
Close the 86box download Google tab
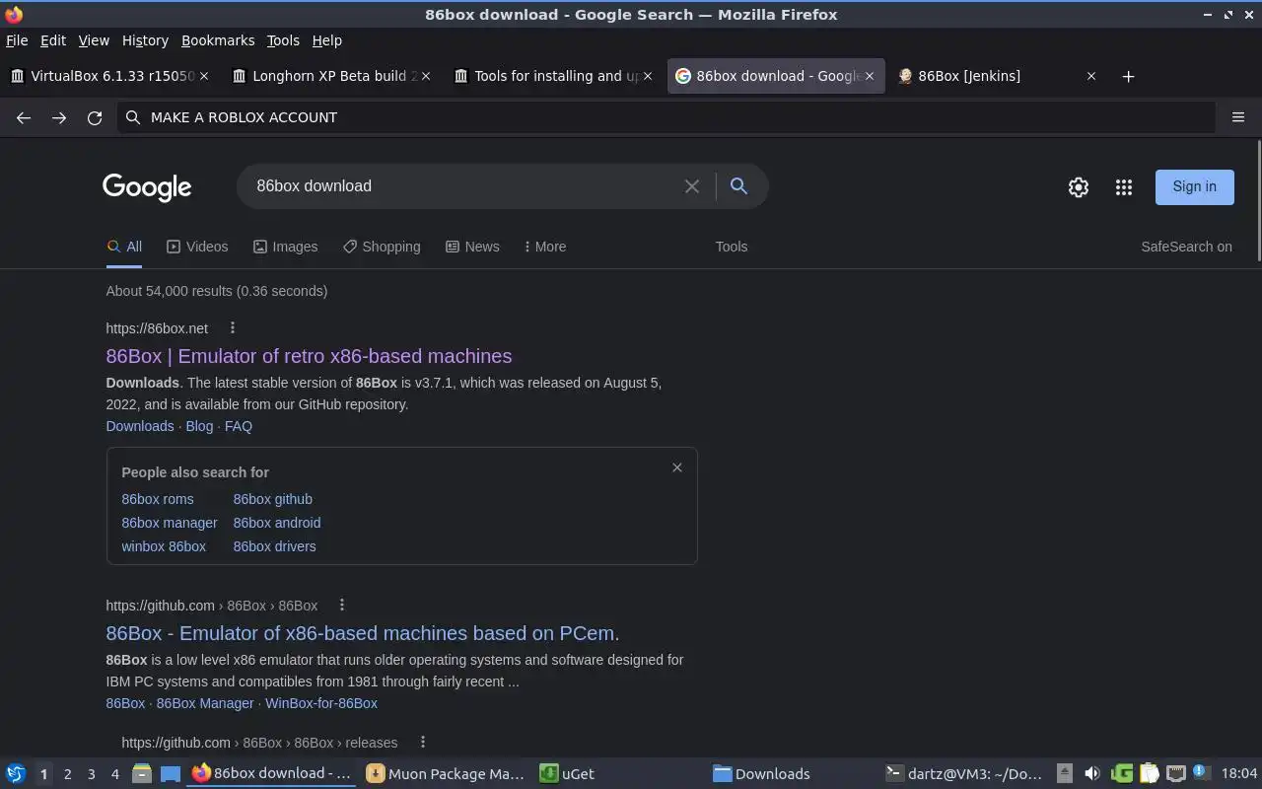click(x=870, y=76)
